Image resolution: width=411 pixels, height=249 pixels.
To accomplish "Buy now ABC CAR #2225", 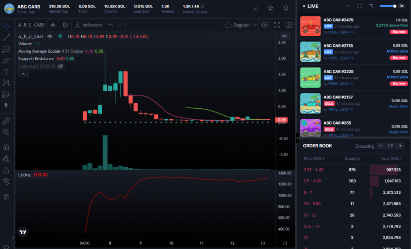I will coord(399,83).
